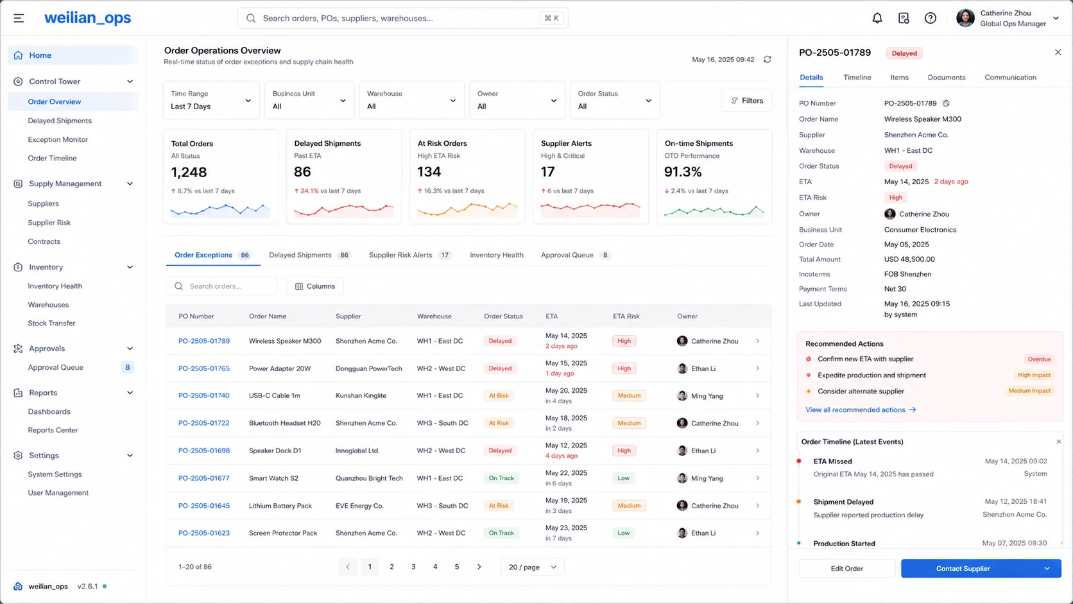1073x604 pixels.
Task: Open row arrow for PO-2505-01765
Action: click(x=757, y=368)
